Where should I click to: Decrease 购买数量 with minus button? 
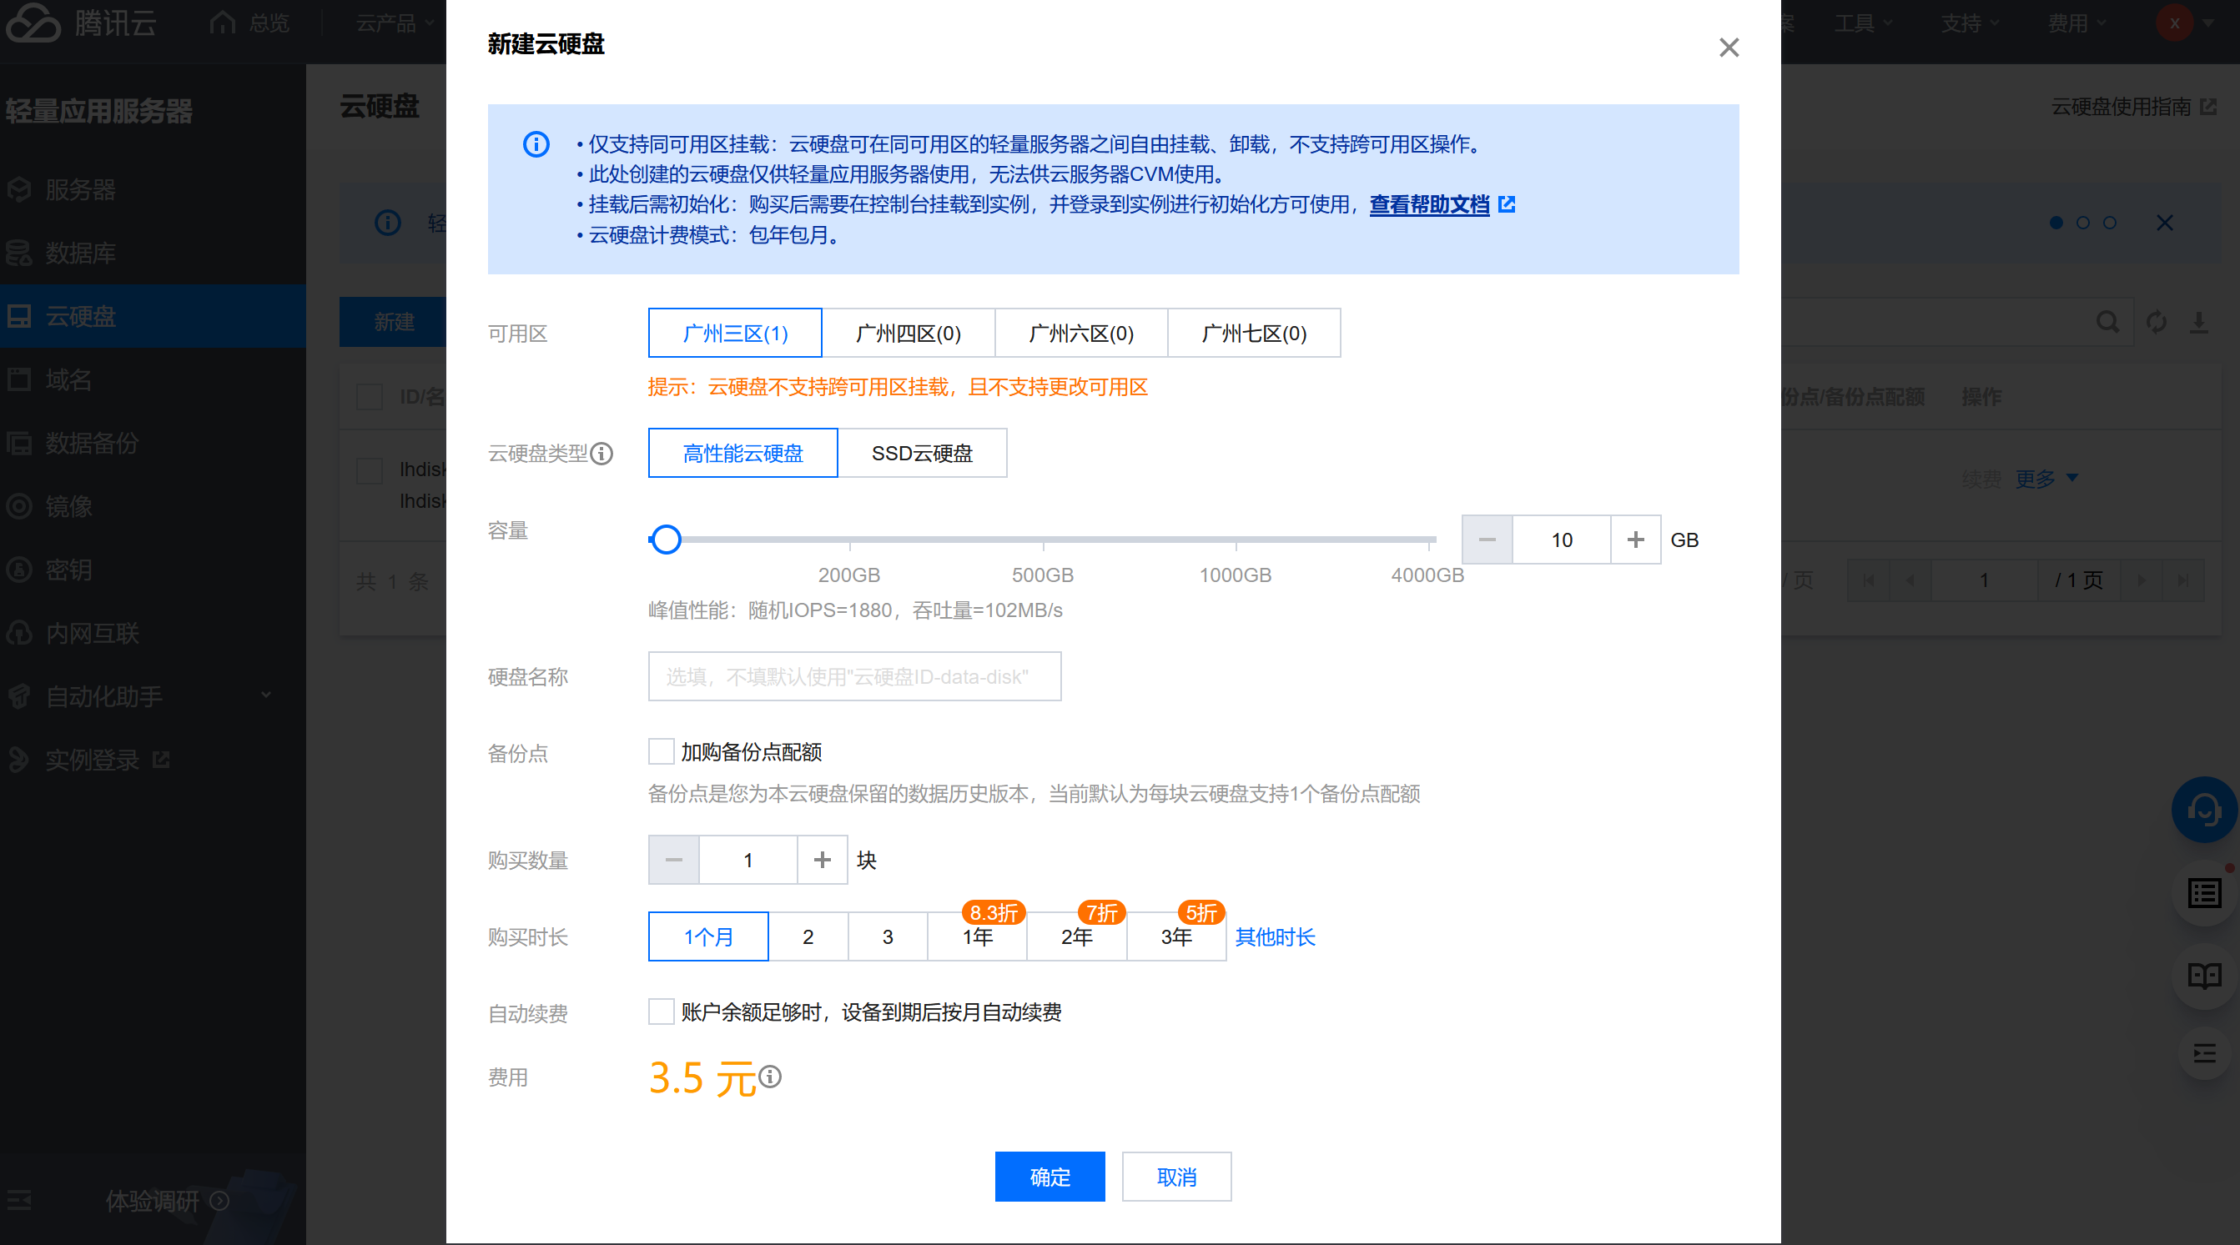(x=674, y=860)
